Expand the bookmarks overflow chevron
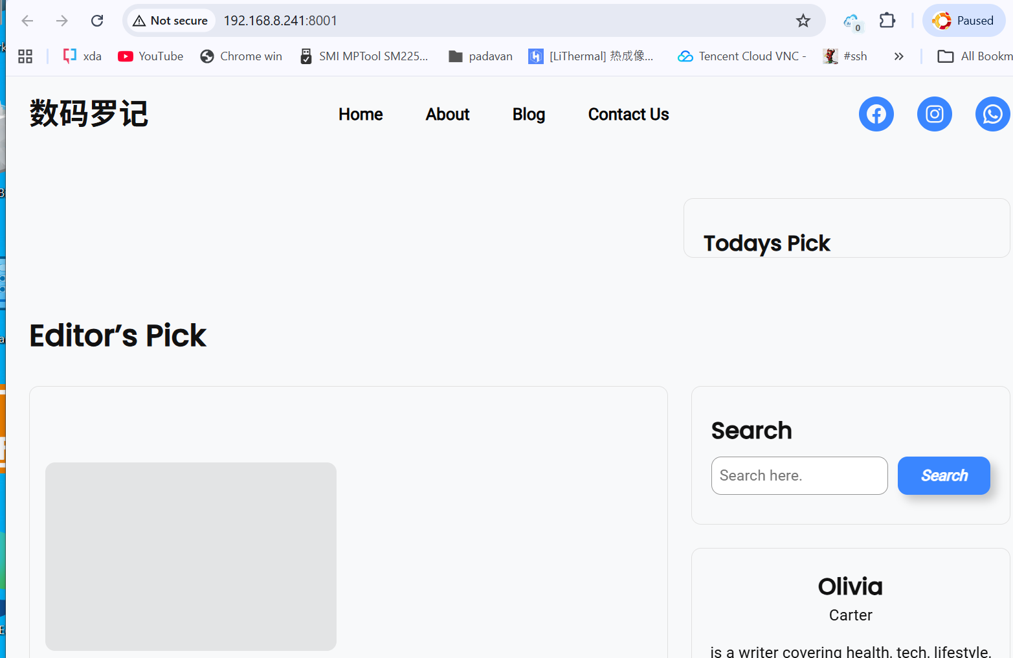The height and width of the screenshot is (658, 1013). coord(898,56)
